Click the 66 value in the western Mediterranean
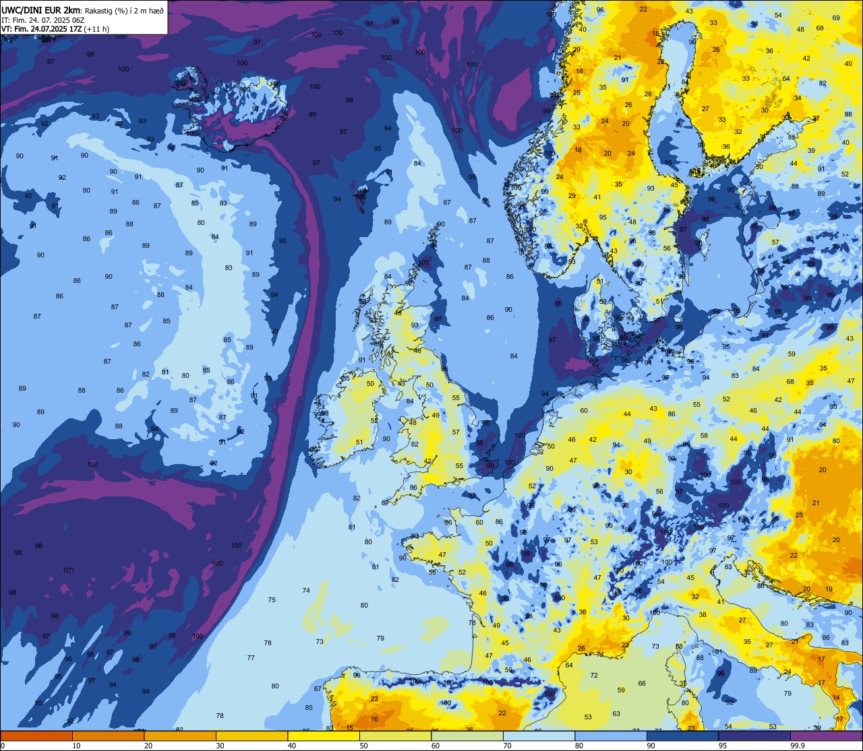Screen dimensions: 863x751 (642, 684)
